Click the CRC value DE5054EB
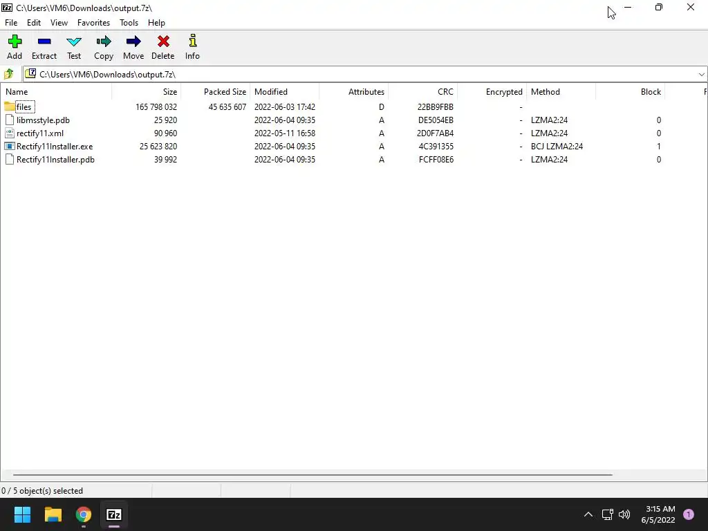 pos(436,120)
